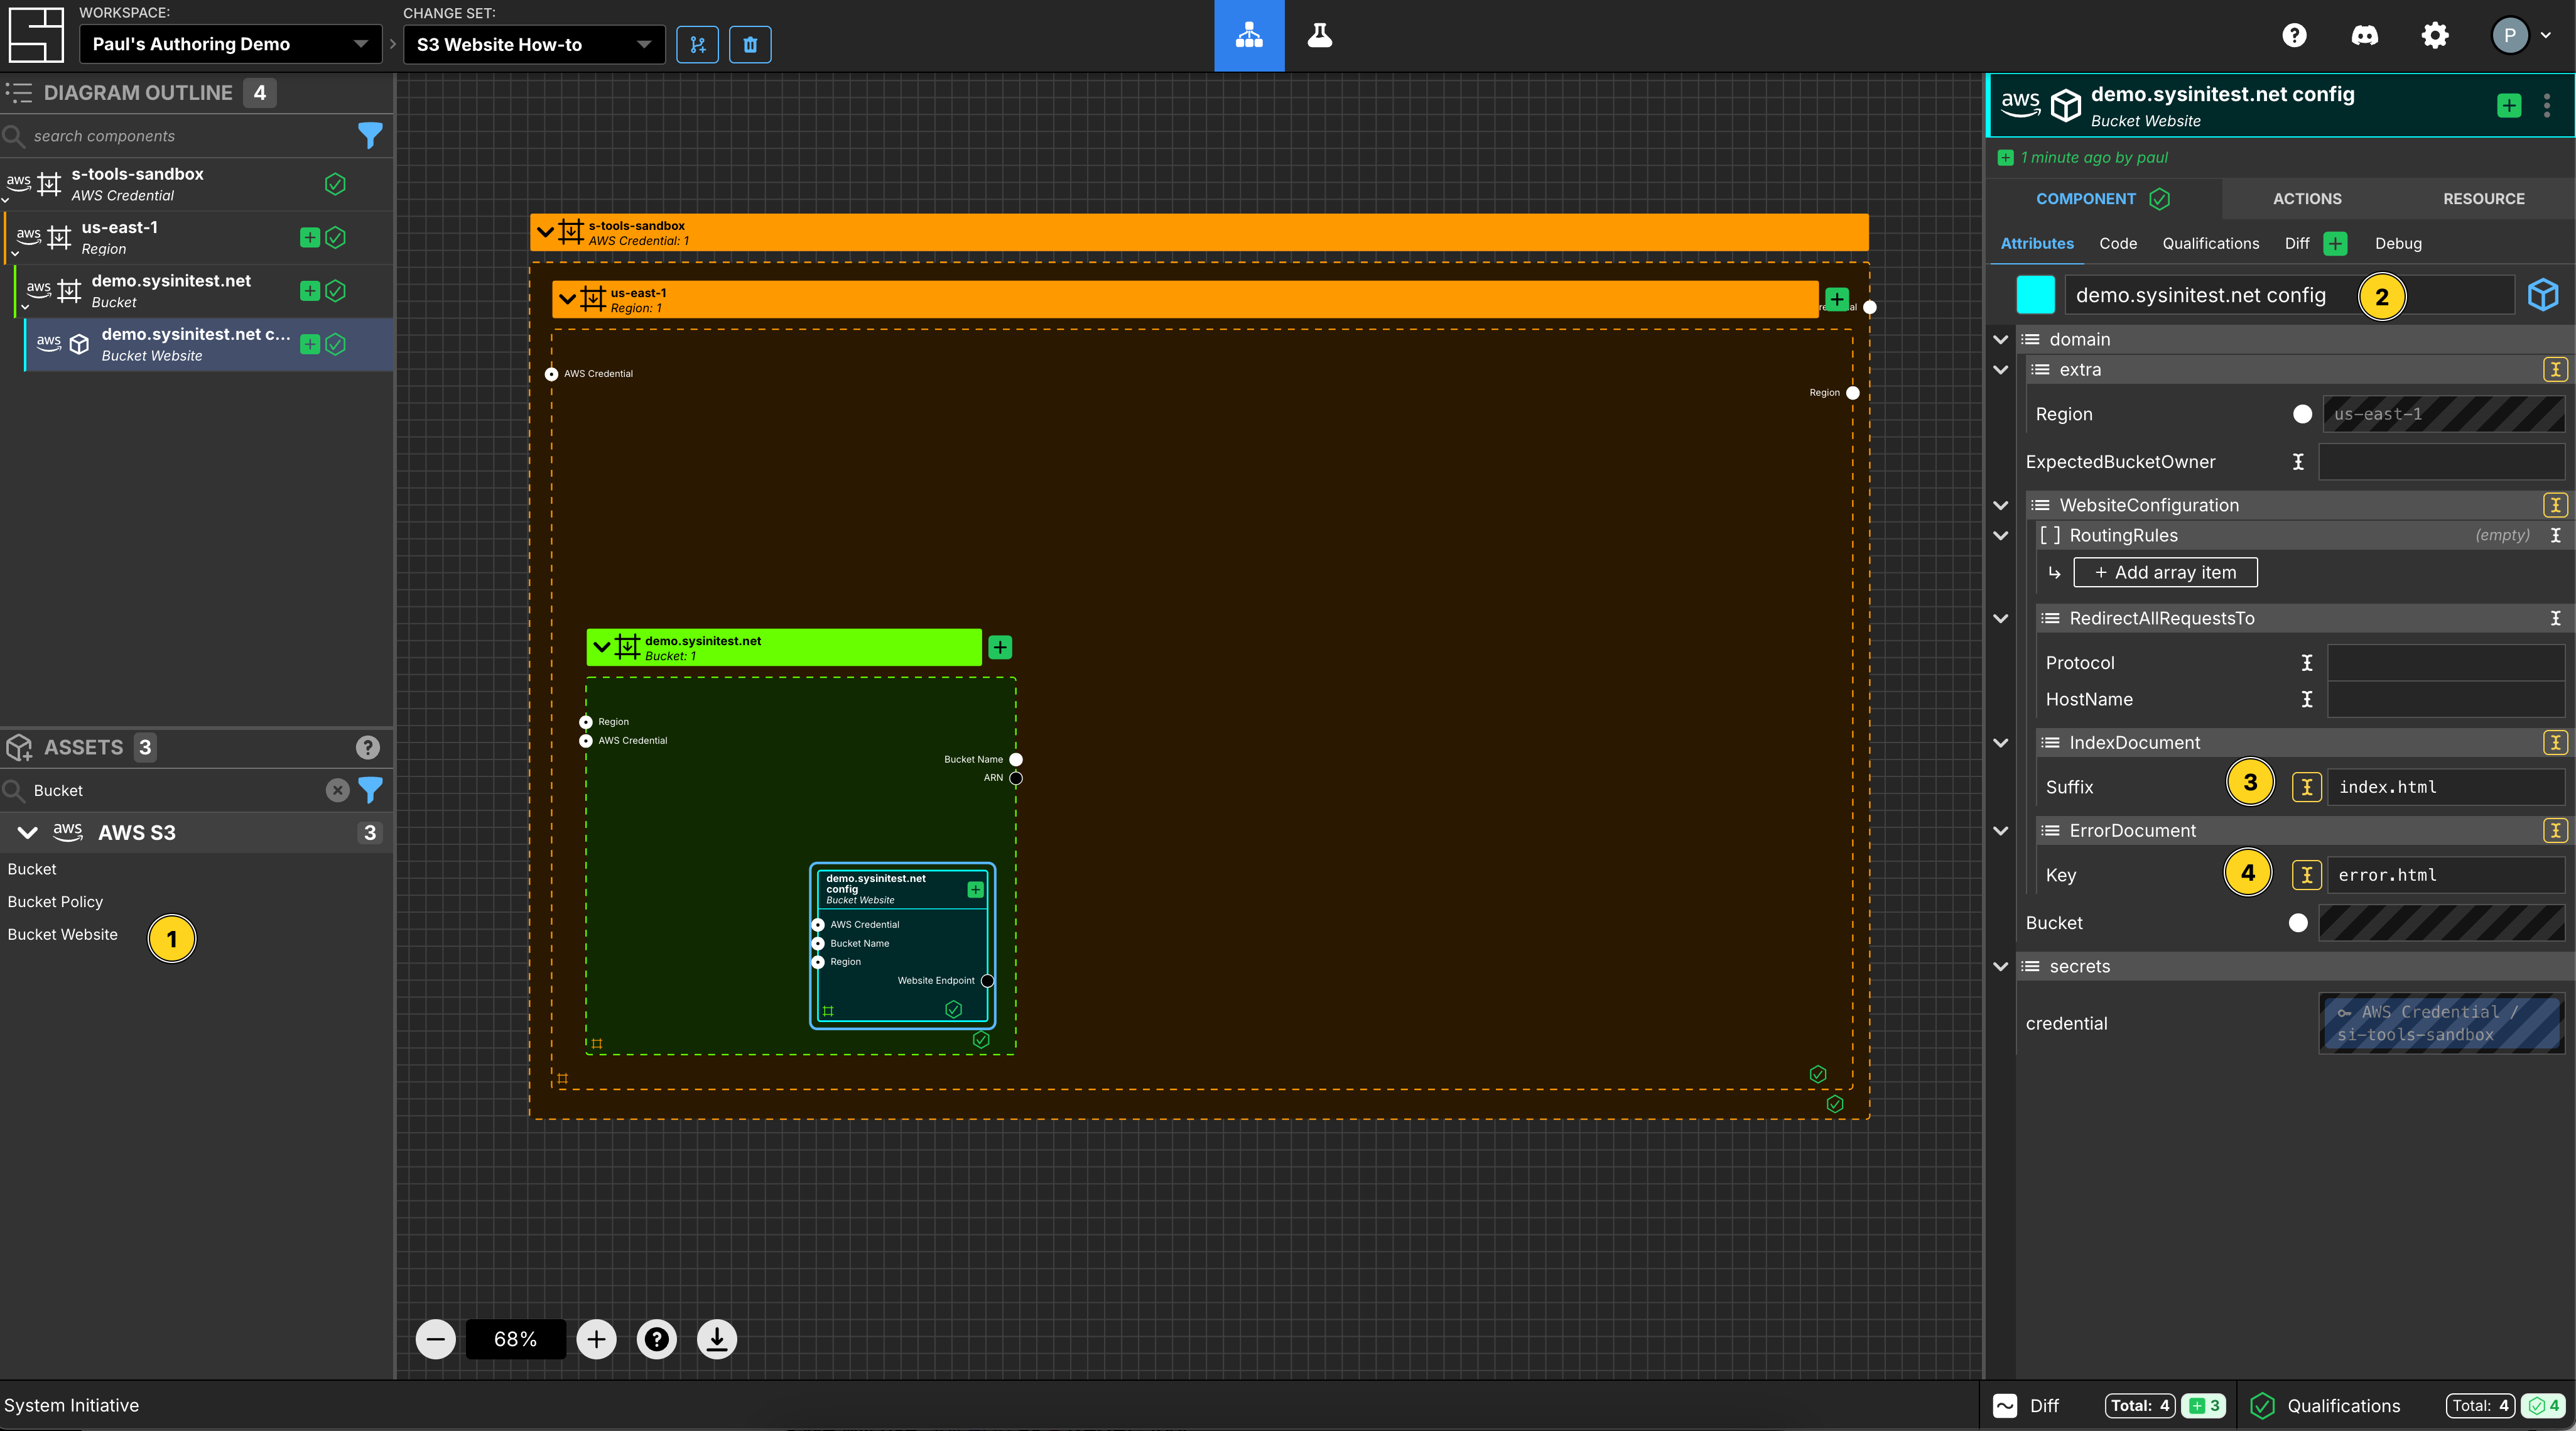Click the IndexDocument header source icon

coord(2555,743)
